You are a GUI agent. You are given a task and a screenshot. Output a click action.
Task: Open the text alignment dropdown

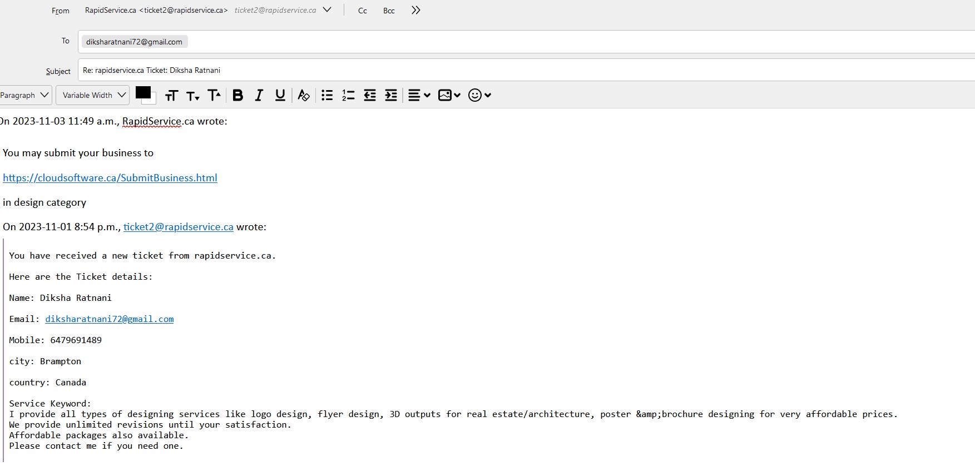[x=419, y=95]
